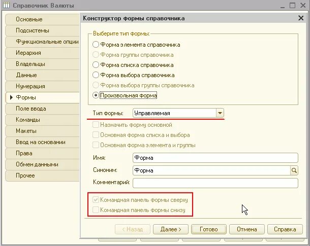
Task: Click the Управляемая form type field
Action: [175, 113]
